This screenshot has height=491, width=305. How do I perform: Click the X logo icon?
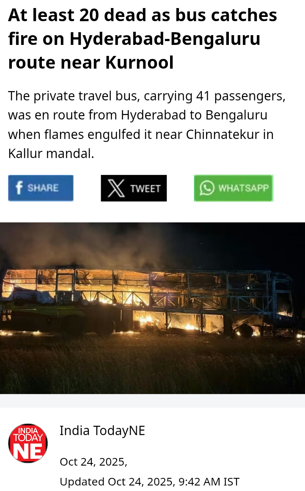tap(116, 188)
